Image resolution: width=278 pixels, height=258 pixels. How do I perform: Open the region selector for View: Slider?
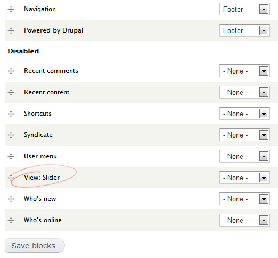click(x=244, y=178)
